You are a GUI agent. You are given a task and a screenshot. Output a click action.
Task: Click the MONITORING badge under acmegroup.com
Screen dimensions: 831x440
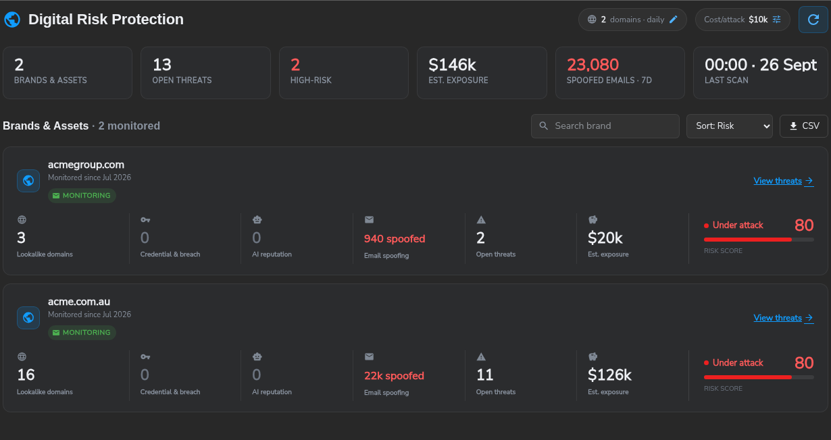pyautogui.click(x=82, y=196)
